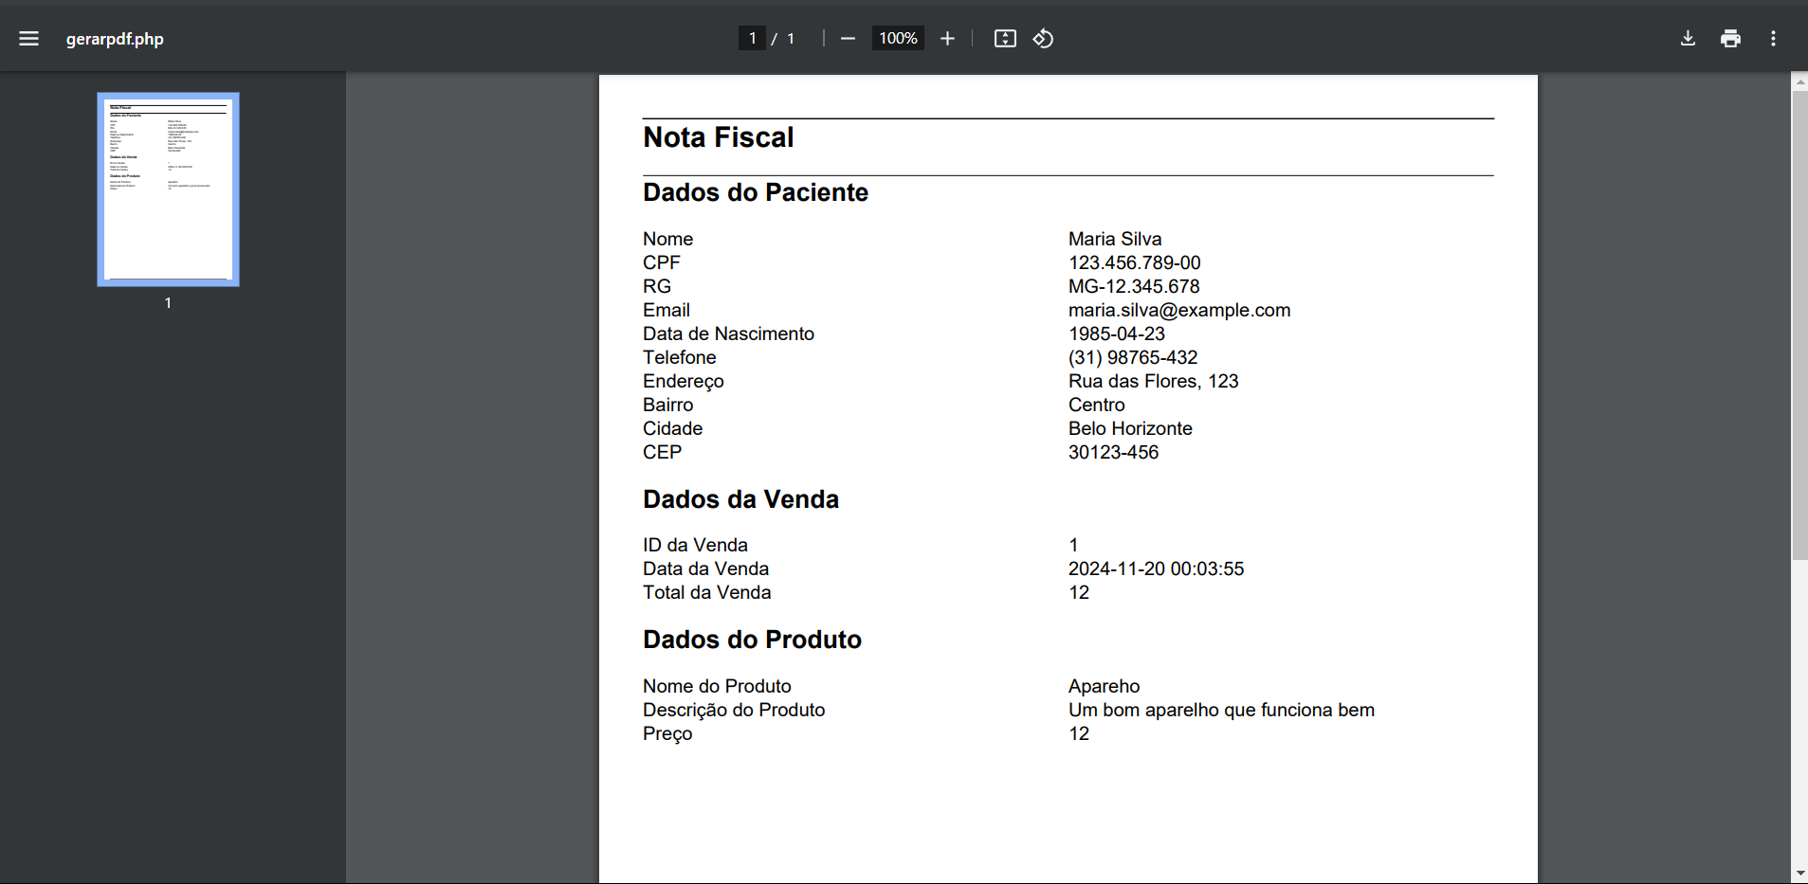
Task: Click the scrollbar down arrow
Action: (1799, 875)
